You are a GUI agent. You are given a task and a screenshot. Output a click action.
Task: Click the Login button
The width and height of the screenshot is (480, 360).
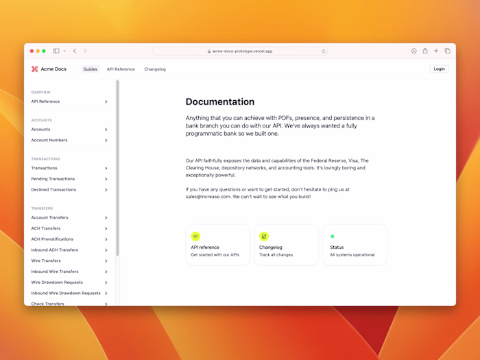[440, 69]
